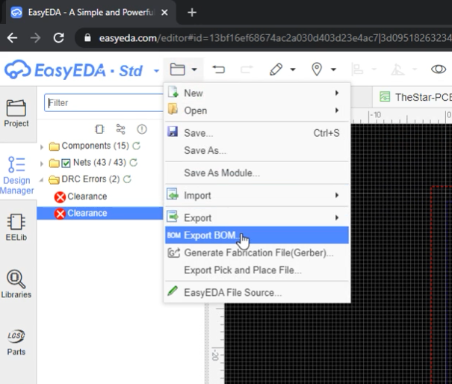Viewport: 452px width, 384px height.
Task: Select the first Clearance error
Action: tap(87, 196)
